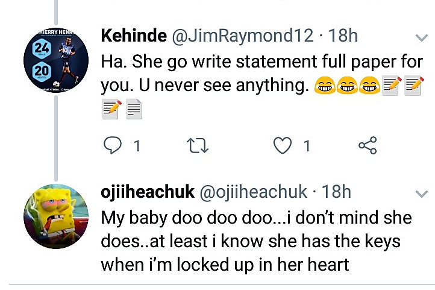Reply to Kehinde's tweet
Image resolution: width=435 pixels, height=290 pixels.
pos(112,145)
